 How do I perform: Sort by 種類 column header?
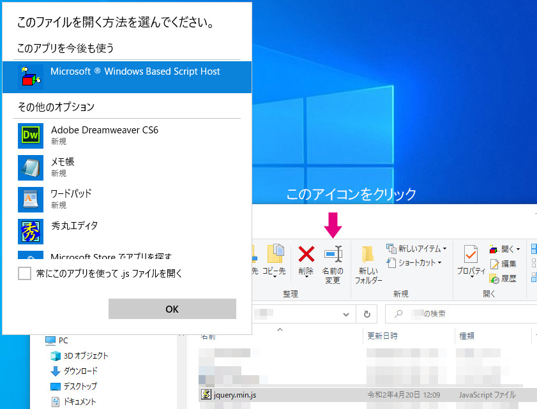point(467,336)
